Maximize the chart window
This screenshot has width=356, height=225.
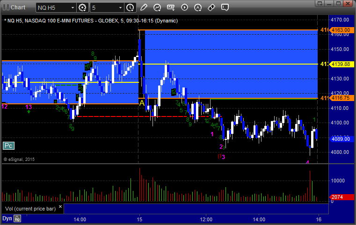tap(338, 3)
